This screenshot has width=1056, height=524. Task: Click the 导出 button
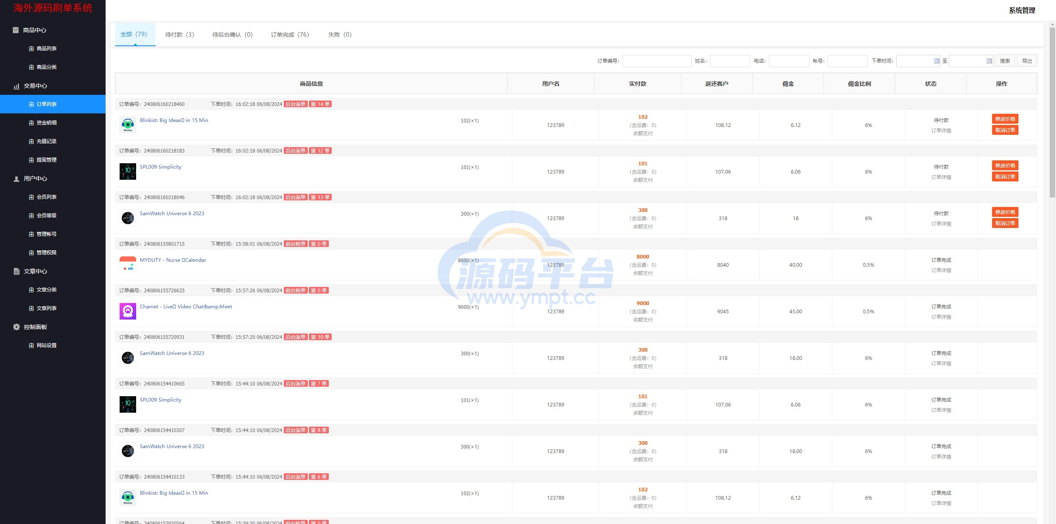pyautogui.click(x=1027, y=61)
